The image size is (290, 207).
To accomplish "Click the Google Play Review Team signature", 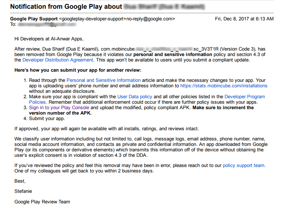I will (x=42, y=202).
